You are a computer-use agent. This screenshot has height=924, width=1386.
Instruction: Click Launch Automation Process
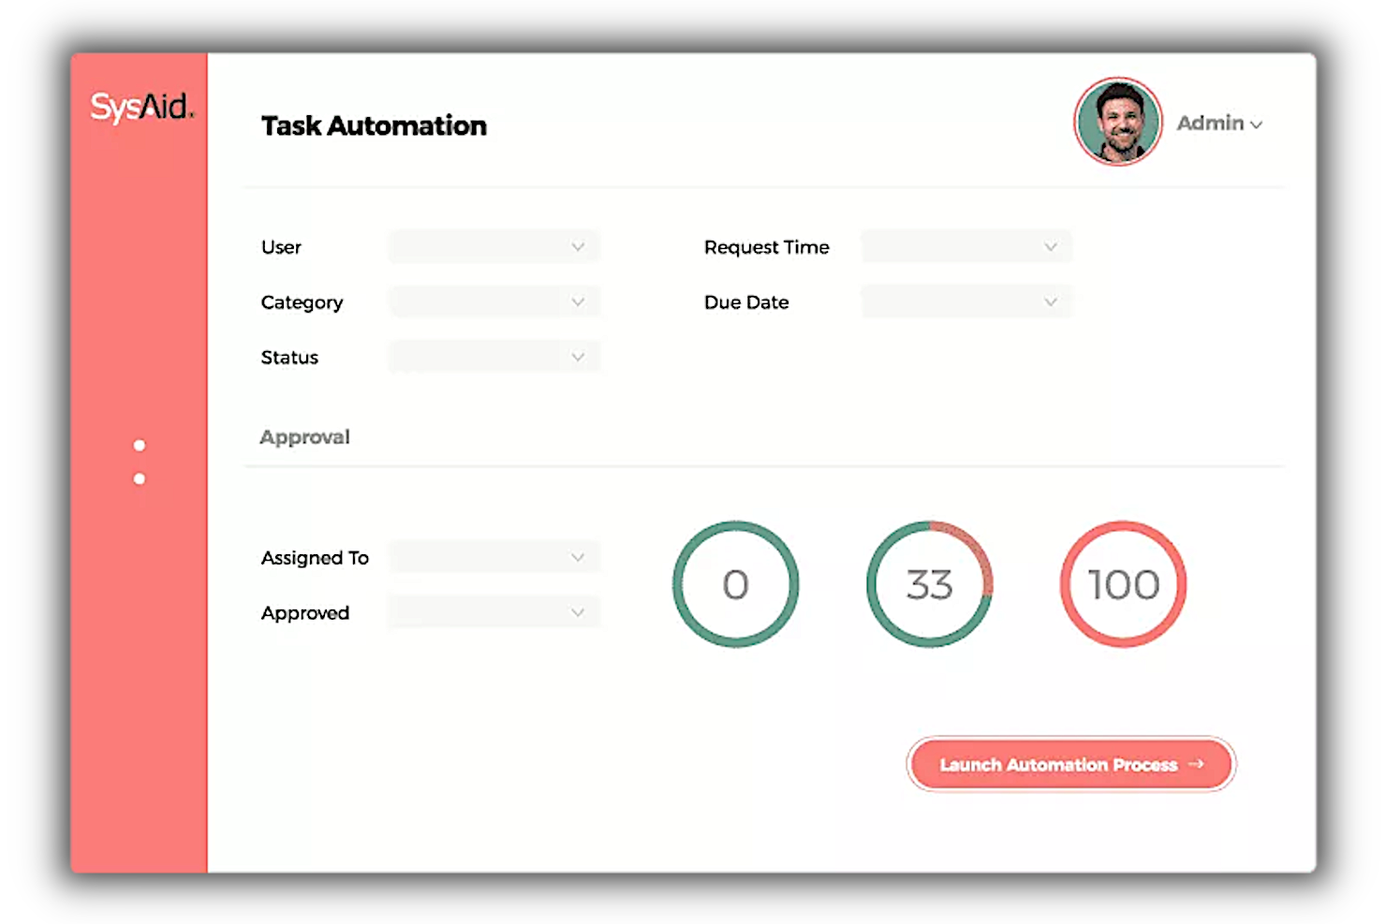click(1070, 764)
